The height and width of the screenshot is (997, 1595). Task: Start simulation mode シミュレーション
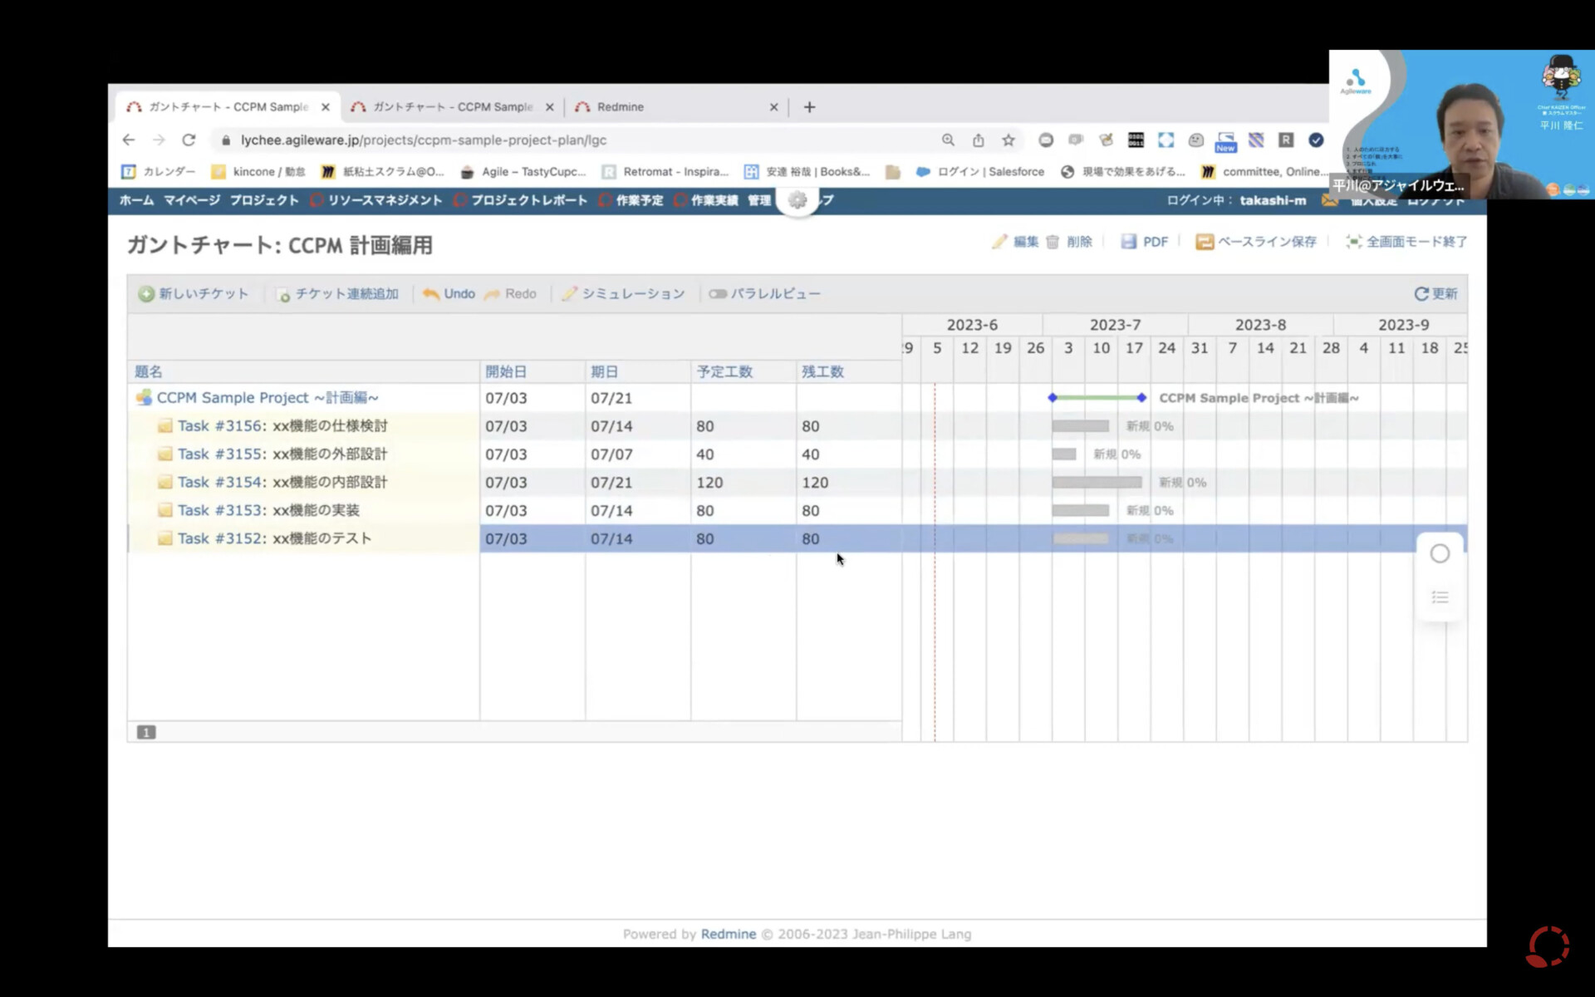coord(623,293)
